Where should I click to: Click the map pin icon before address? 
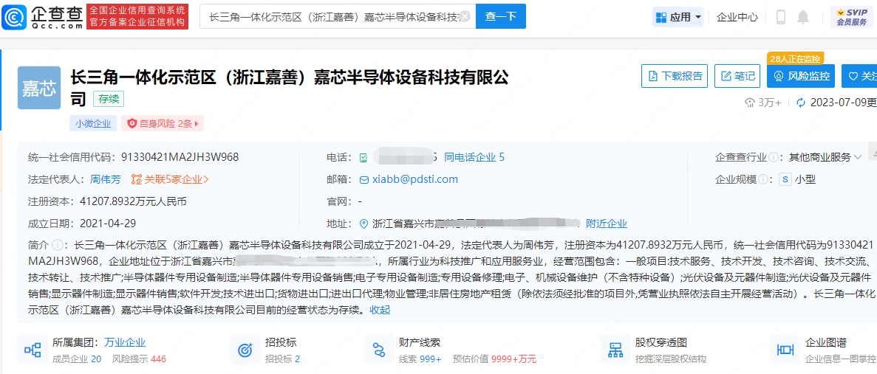(365, 224)
